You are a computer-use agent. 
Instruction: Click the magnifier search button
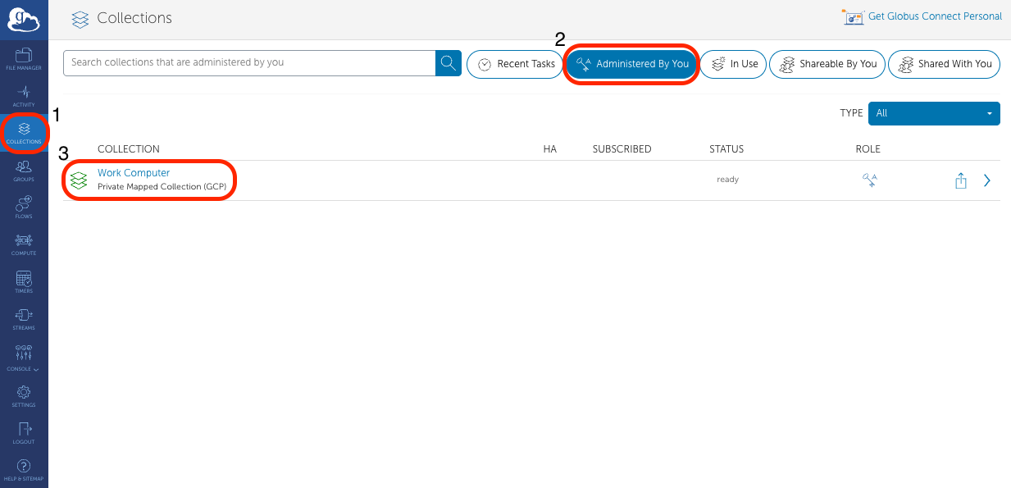(x=449, y=64)
